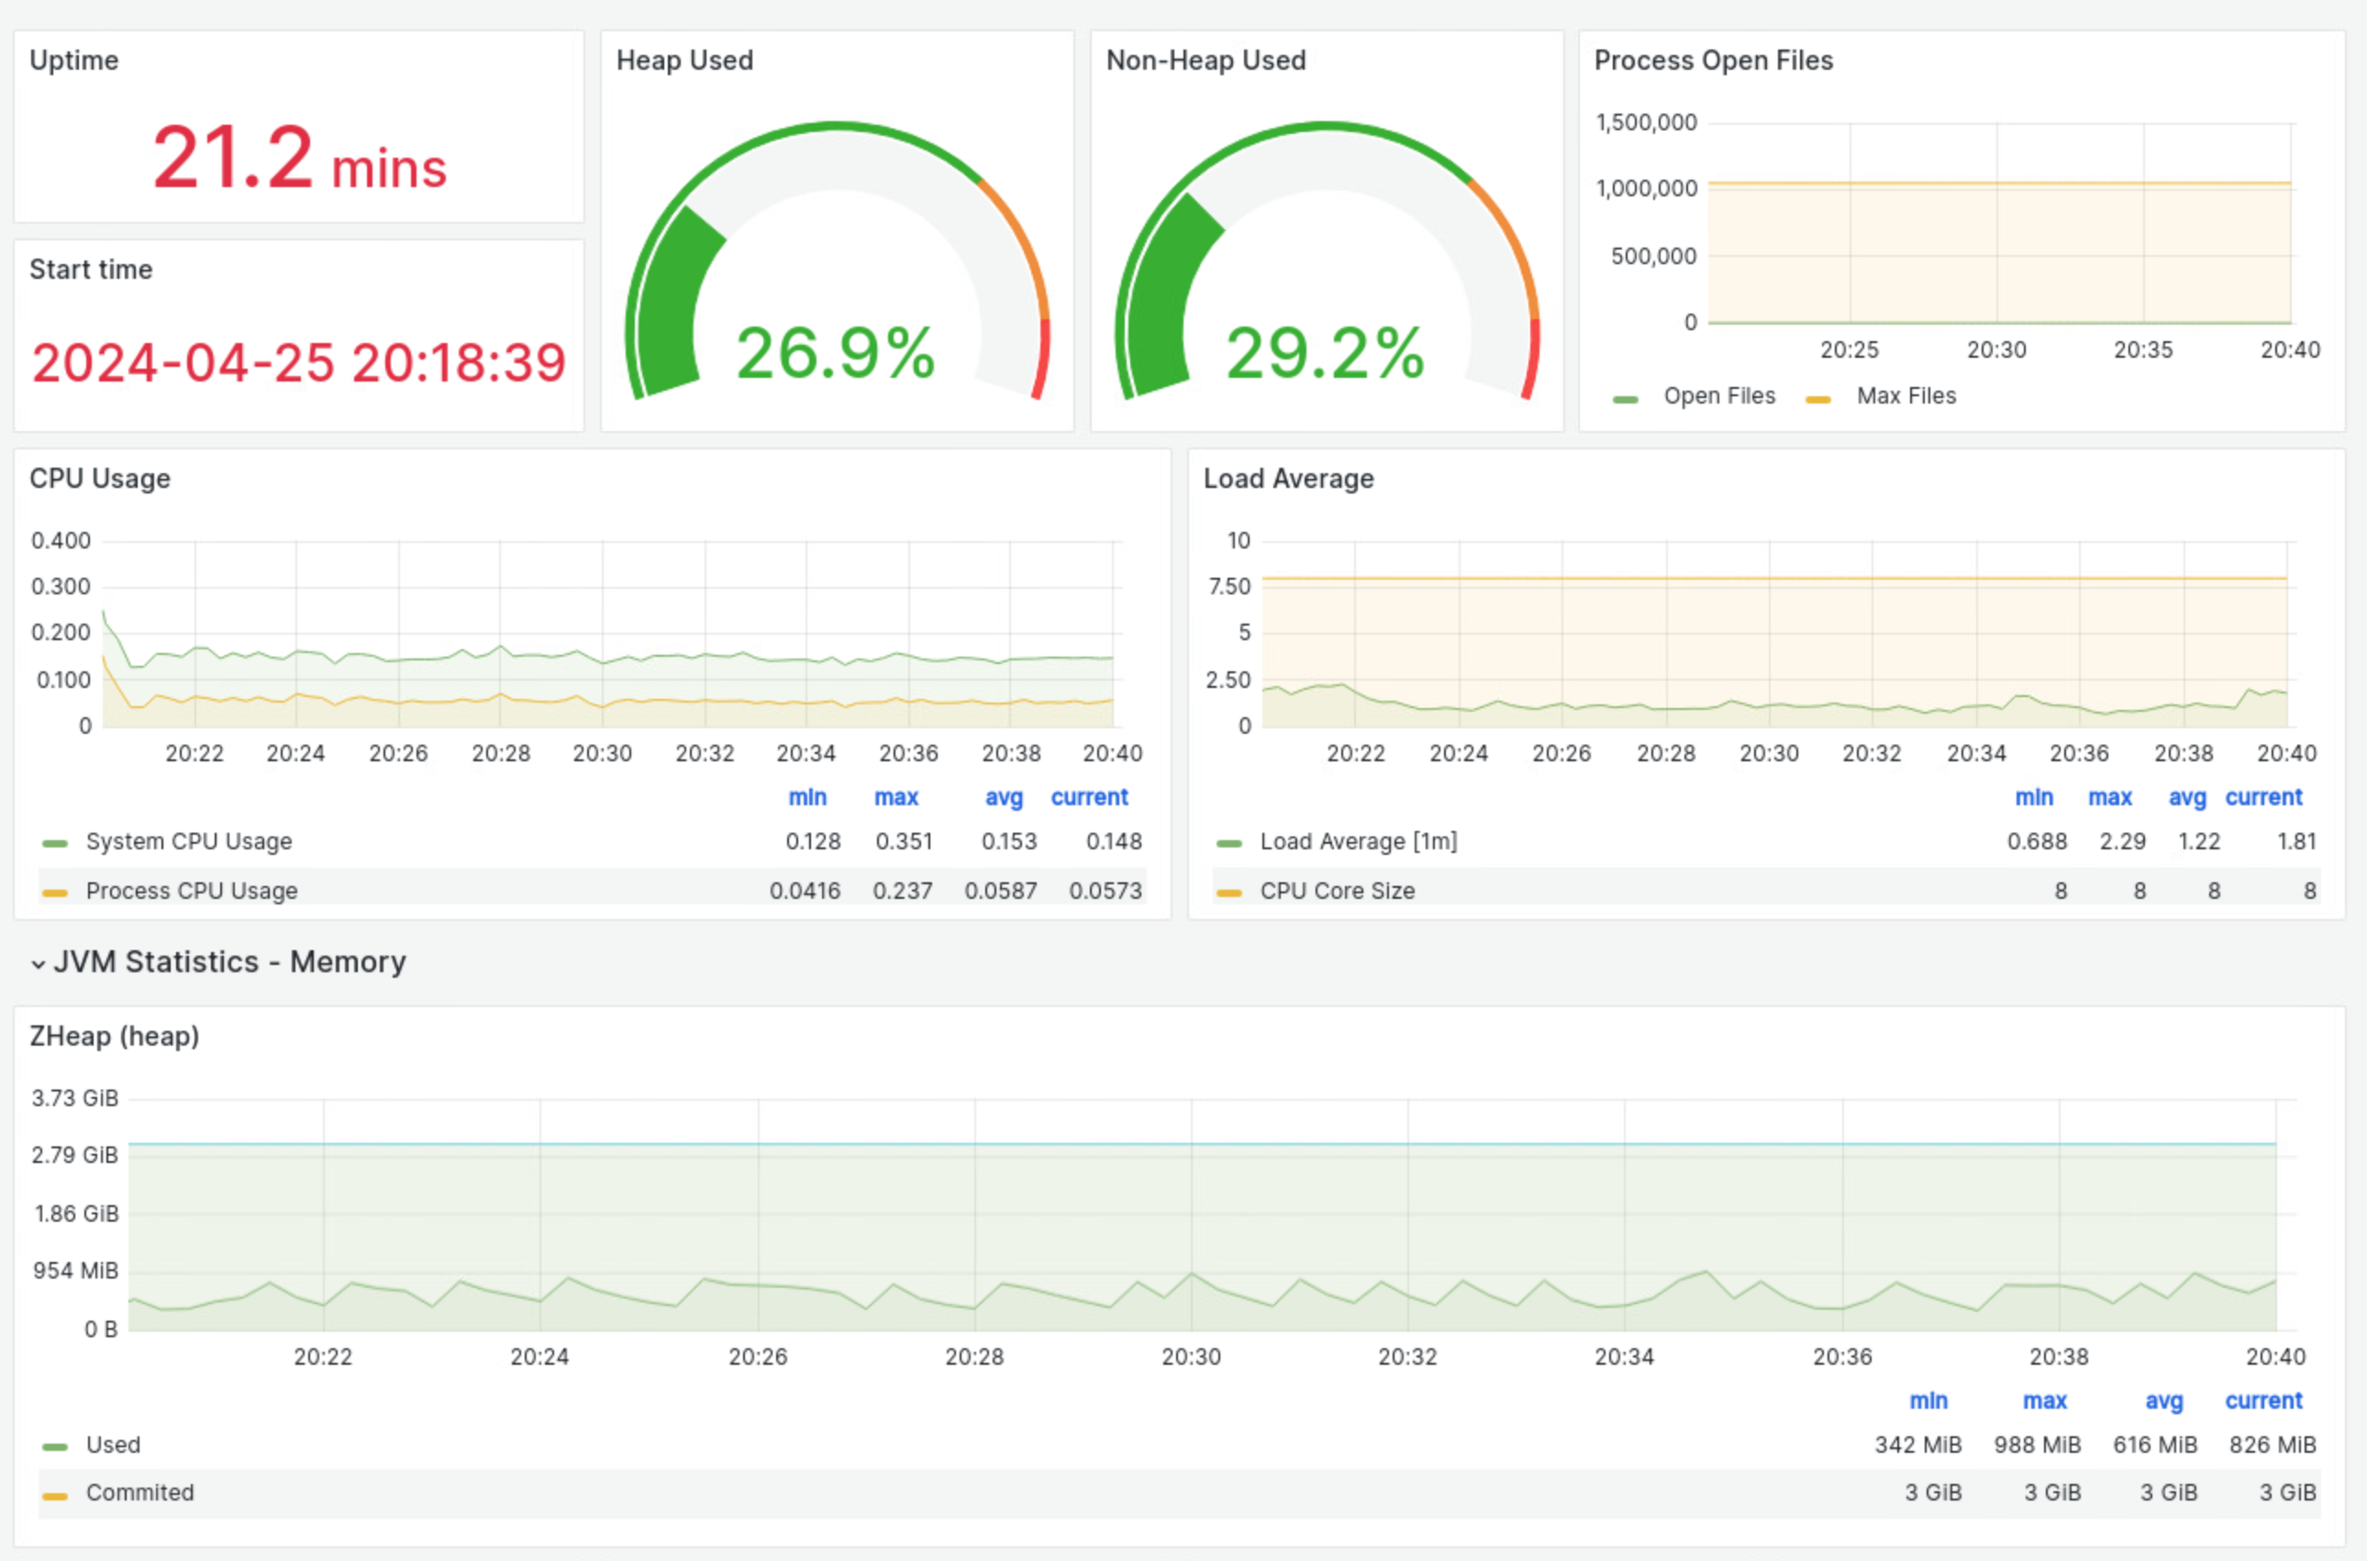Click Process CPU Usage max value 0.237
2367x1561 pixels.
tap(902, 890)
